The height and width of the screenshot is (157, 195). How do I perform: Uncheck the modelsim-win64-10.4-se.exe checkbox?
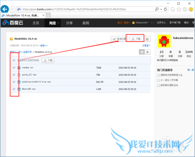14,82
